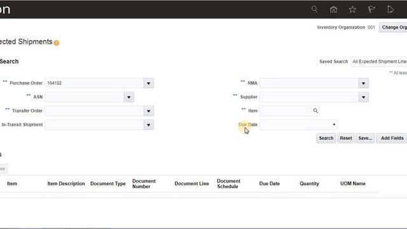Click Document Number column header

144,184
